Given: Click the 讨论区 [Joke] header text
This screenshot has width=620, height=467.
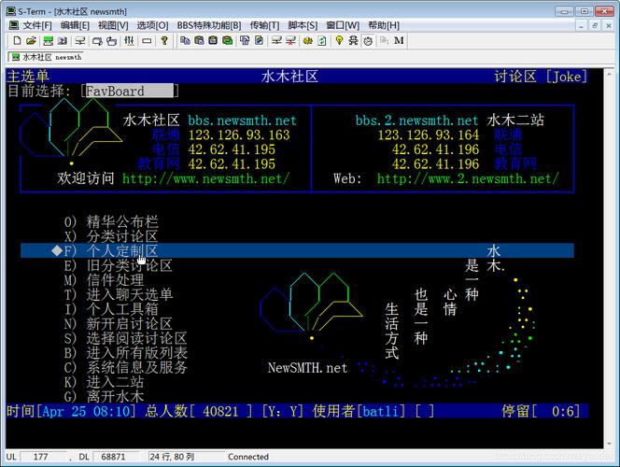Looking at the screenshot, I should click(541, 77).
